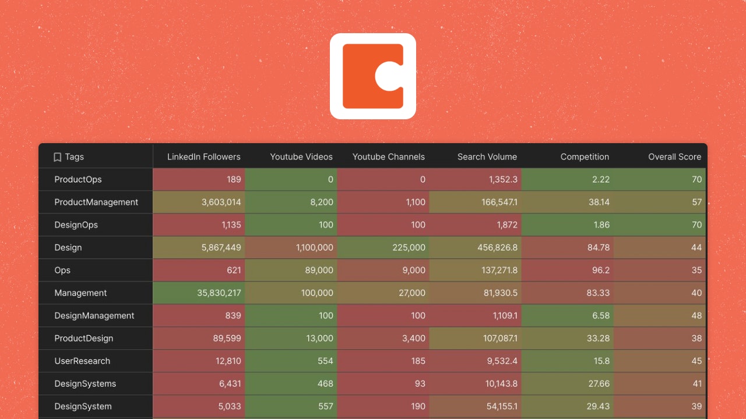Click the green LinkedIn Followers cell showing 35,830,217
This screenshot has height=419, width=746.
click(x=199, y=293)
